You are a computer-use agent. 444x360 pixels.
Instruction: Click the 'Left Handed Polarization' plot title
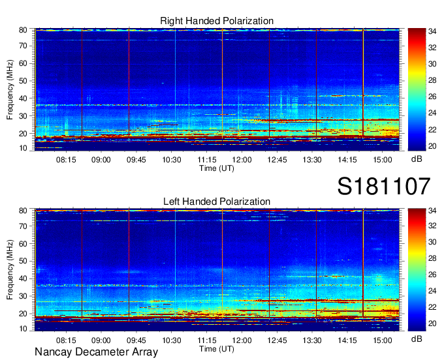coord(217,202)
